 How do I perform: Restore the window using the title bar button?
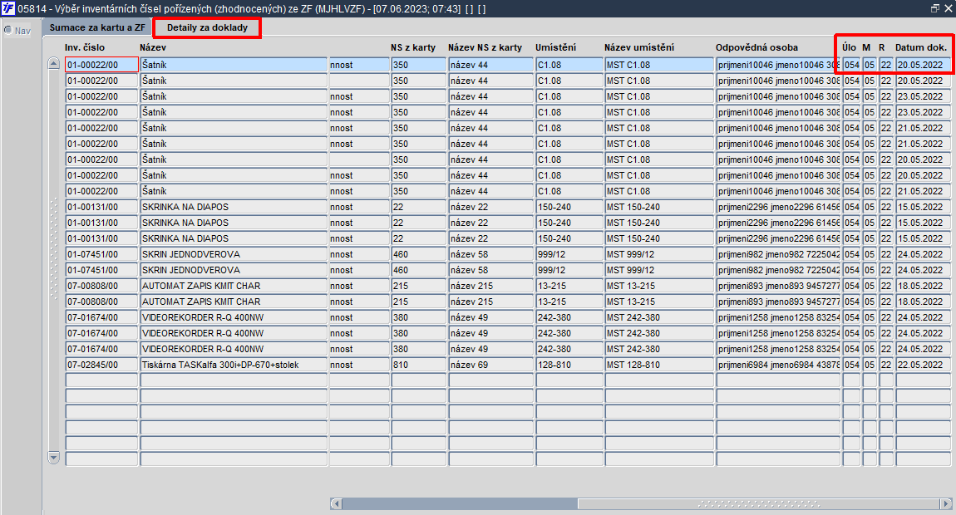pos(935,8)
